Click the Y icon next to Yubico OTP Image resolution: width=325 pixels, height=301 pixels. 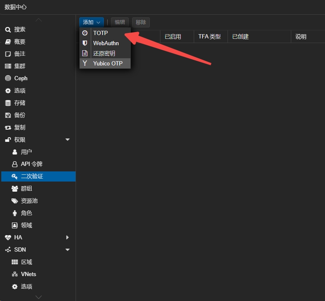tap(85, 63)
